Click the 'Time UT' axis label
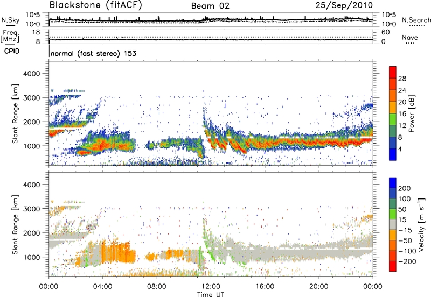The image size is (431, 298). pos(211,295)
